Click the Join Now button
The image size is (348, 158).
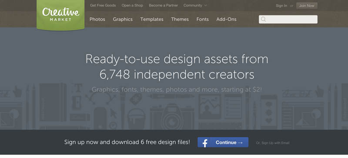tap(307, 6)
